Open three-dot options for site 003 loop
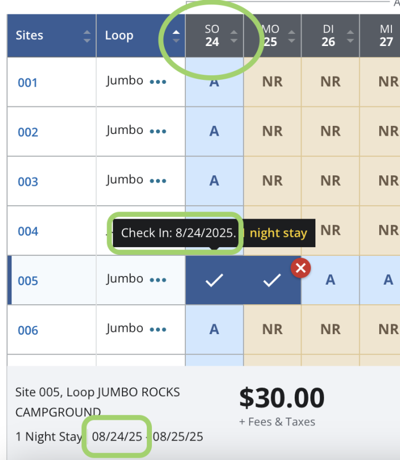The height and width of the screenshot is (460, 400). [158, 181]
